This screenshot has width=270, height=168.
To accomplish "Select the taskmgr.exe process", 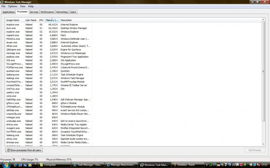I will 48,78.
